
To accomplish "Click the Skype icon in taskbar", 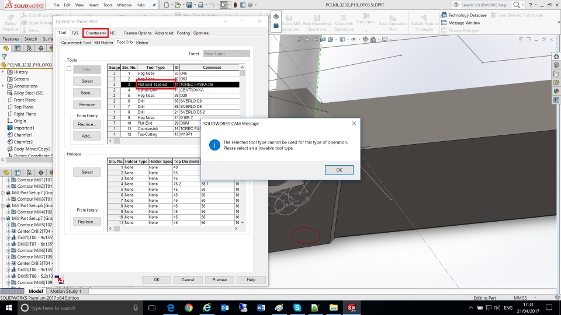I will tap(297, 307).
